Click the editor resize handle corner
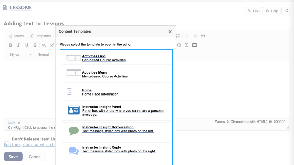 [288, 127]
